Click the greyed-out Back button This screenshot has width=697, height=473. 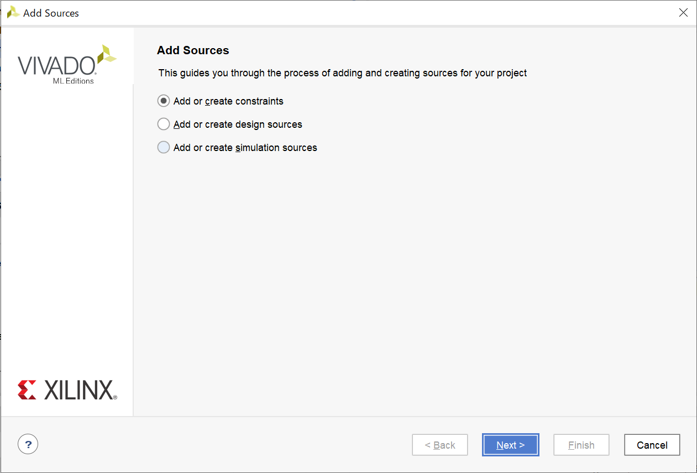pos(440,445)
